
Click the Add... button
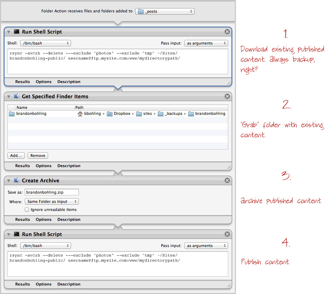click(16, 155)
